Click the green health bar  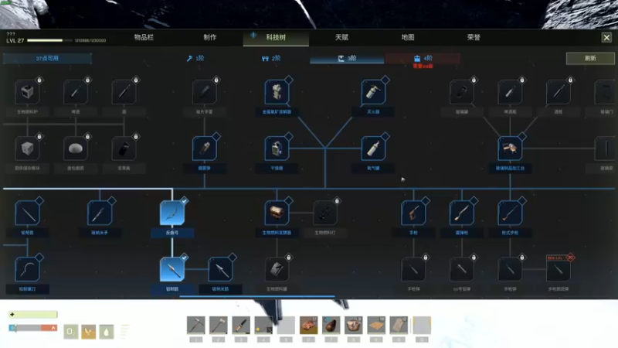pyautogui.click(x=33, y=315)
